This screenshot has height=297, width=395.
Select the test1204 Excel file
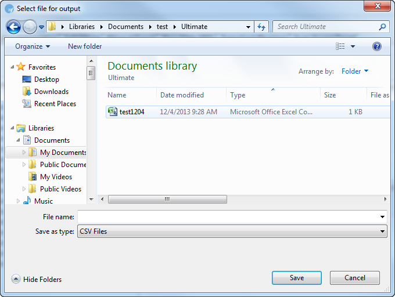tap(131, 112)
